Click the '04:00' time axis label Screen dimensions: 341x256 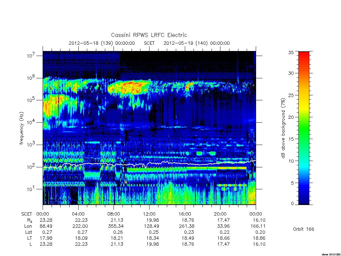click(78, 214)
